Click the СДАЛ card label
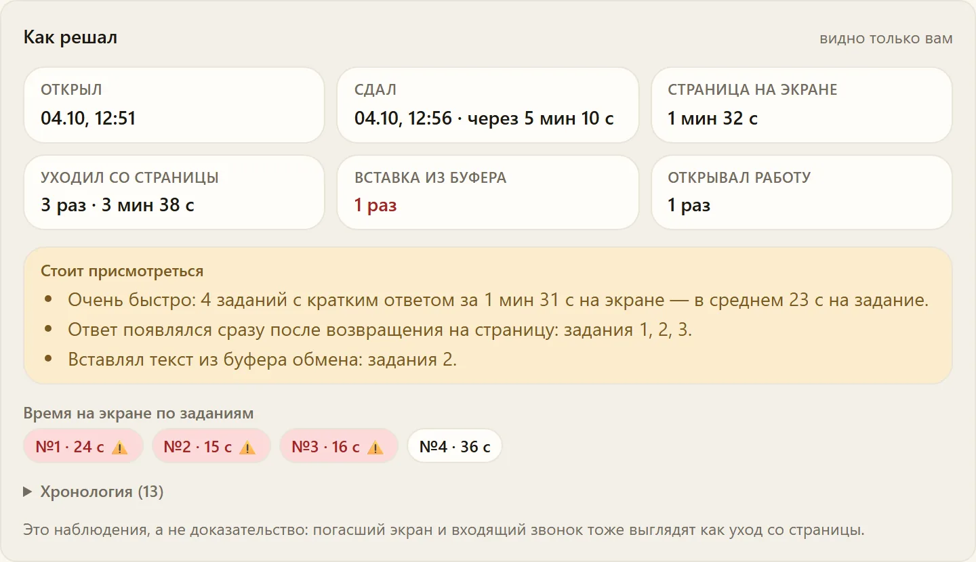 pos(375,90)
